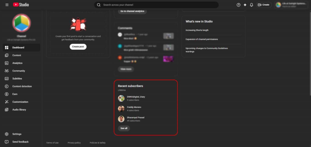Open the Subtitles menu label
The image size is (311, 147).
click(x=17, y=78)
